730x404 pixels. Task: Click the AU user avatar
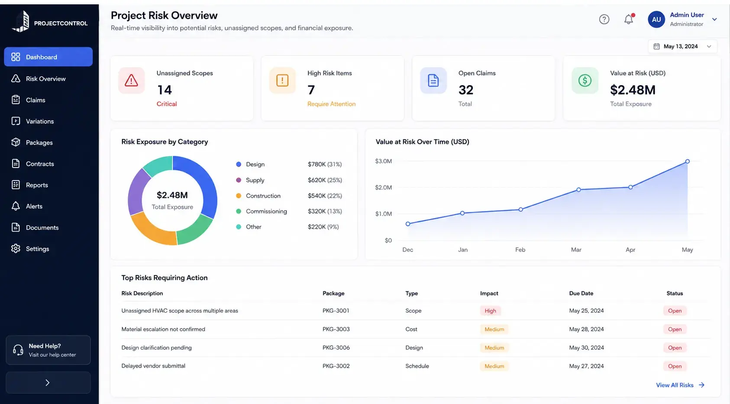tap(656, 19)
